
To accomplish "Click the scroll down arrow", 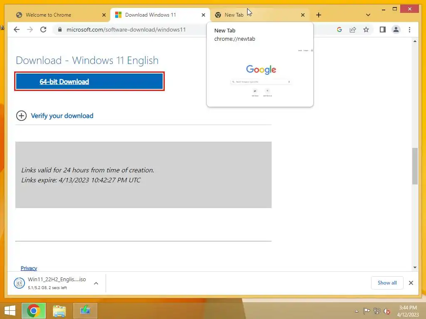I will 415,267.
